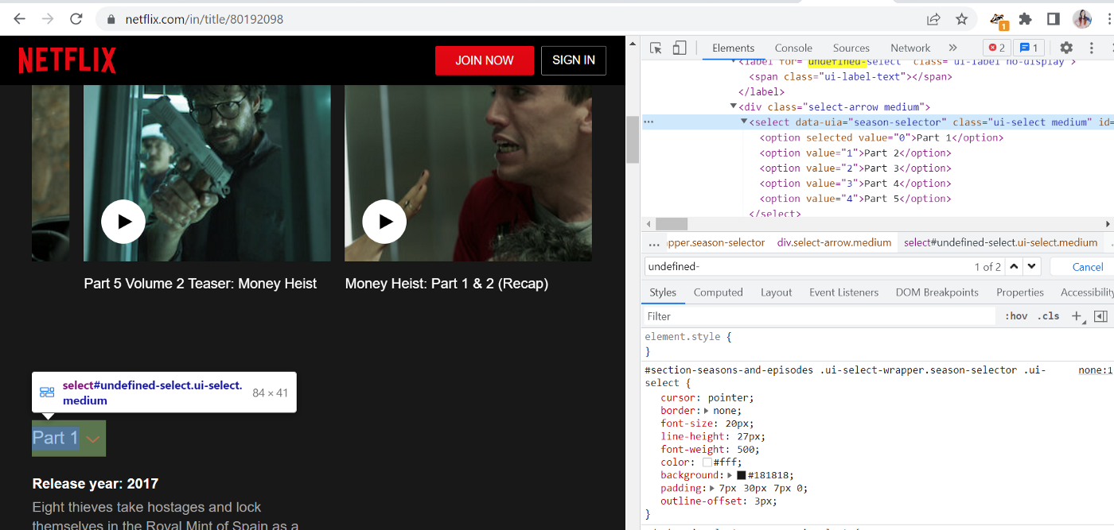Open the Properties tab

pyautogui.click(x=1019, y=292)
